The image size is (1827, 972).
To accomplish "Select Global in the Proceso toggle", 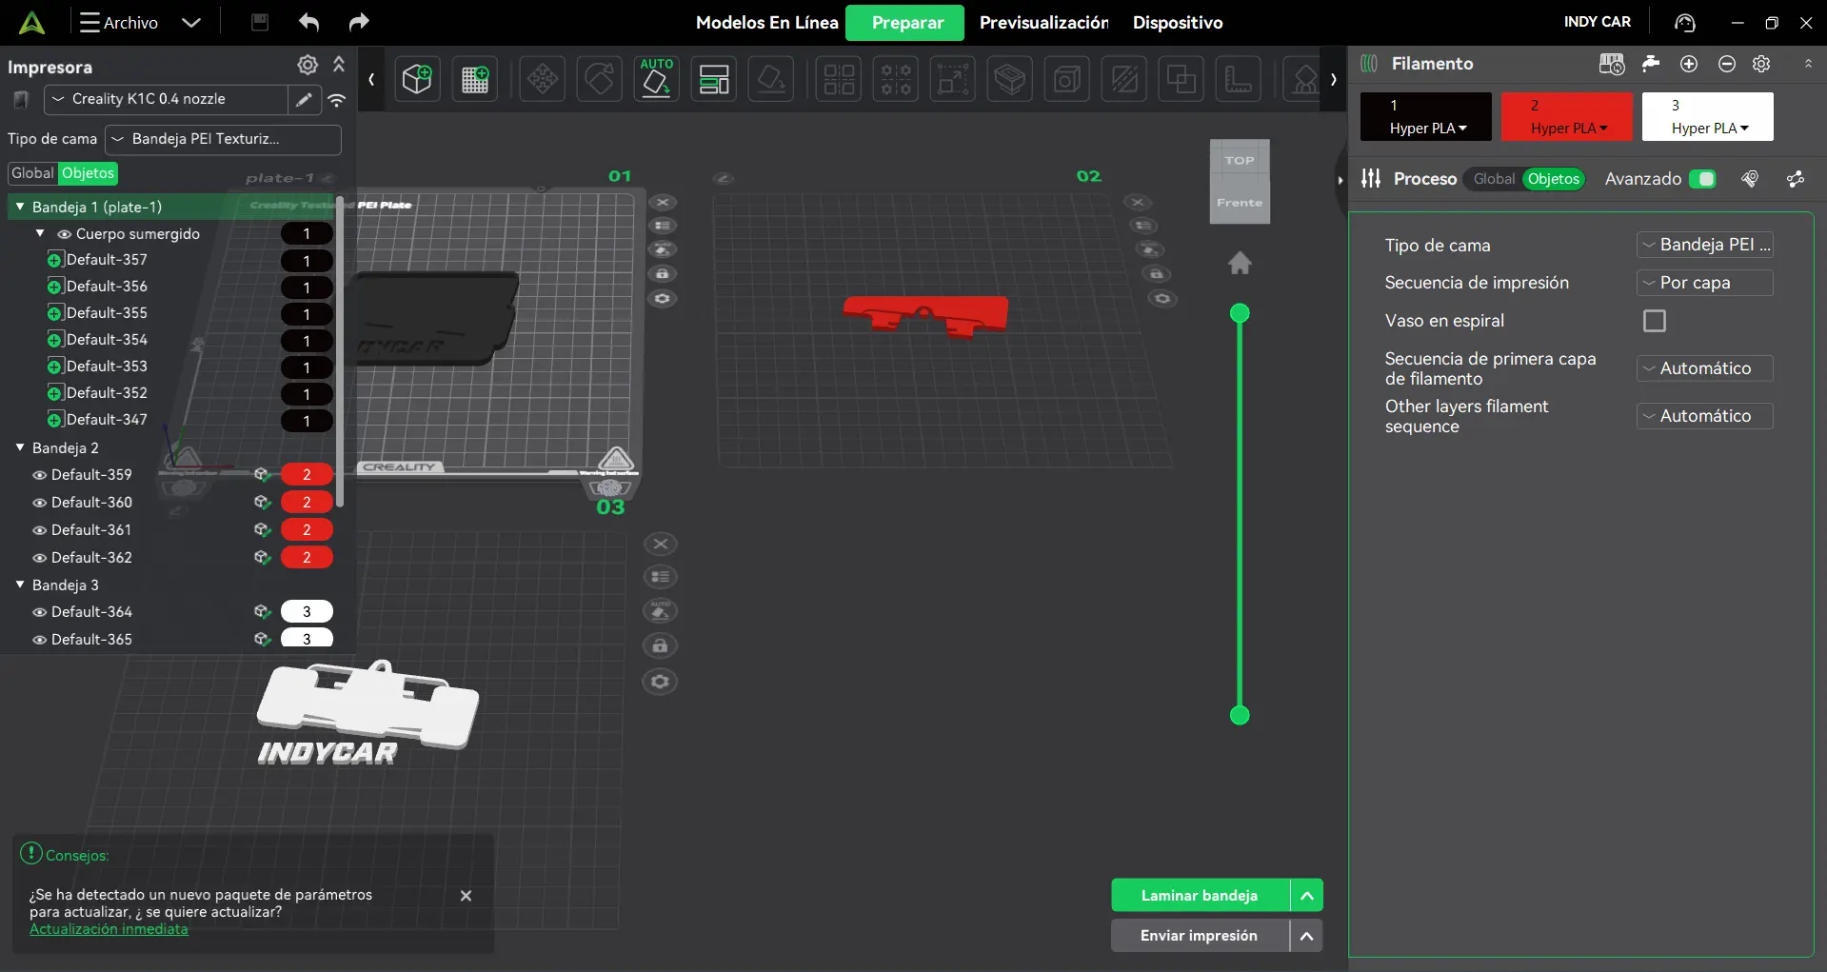I will [x=1494, y=179].
